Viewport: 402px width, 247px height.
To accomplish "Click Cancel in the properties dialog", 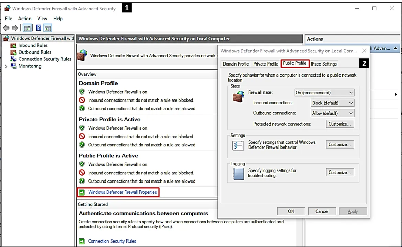I will (322, 211).
